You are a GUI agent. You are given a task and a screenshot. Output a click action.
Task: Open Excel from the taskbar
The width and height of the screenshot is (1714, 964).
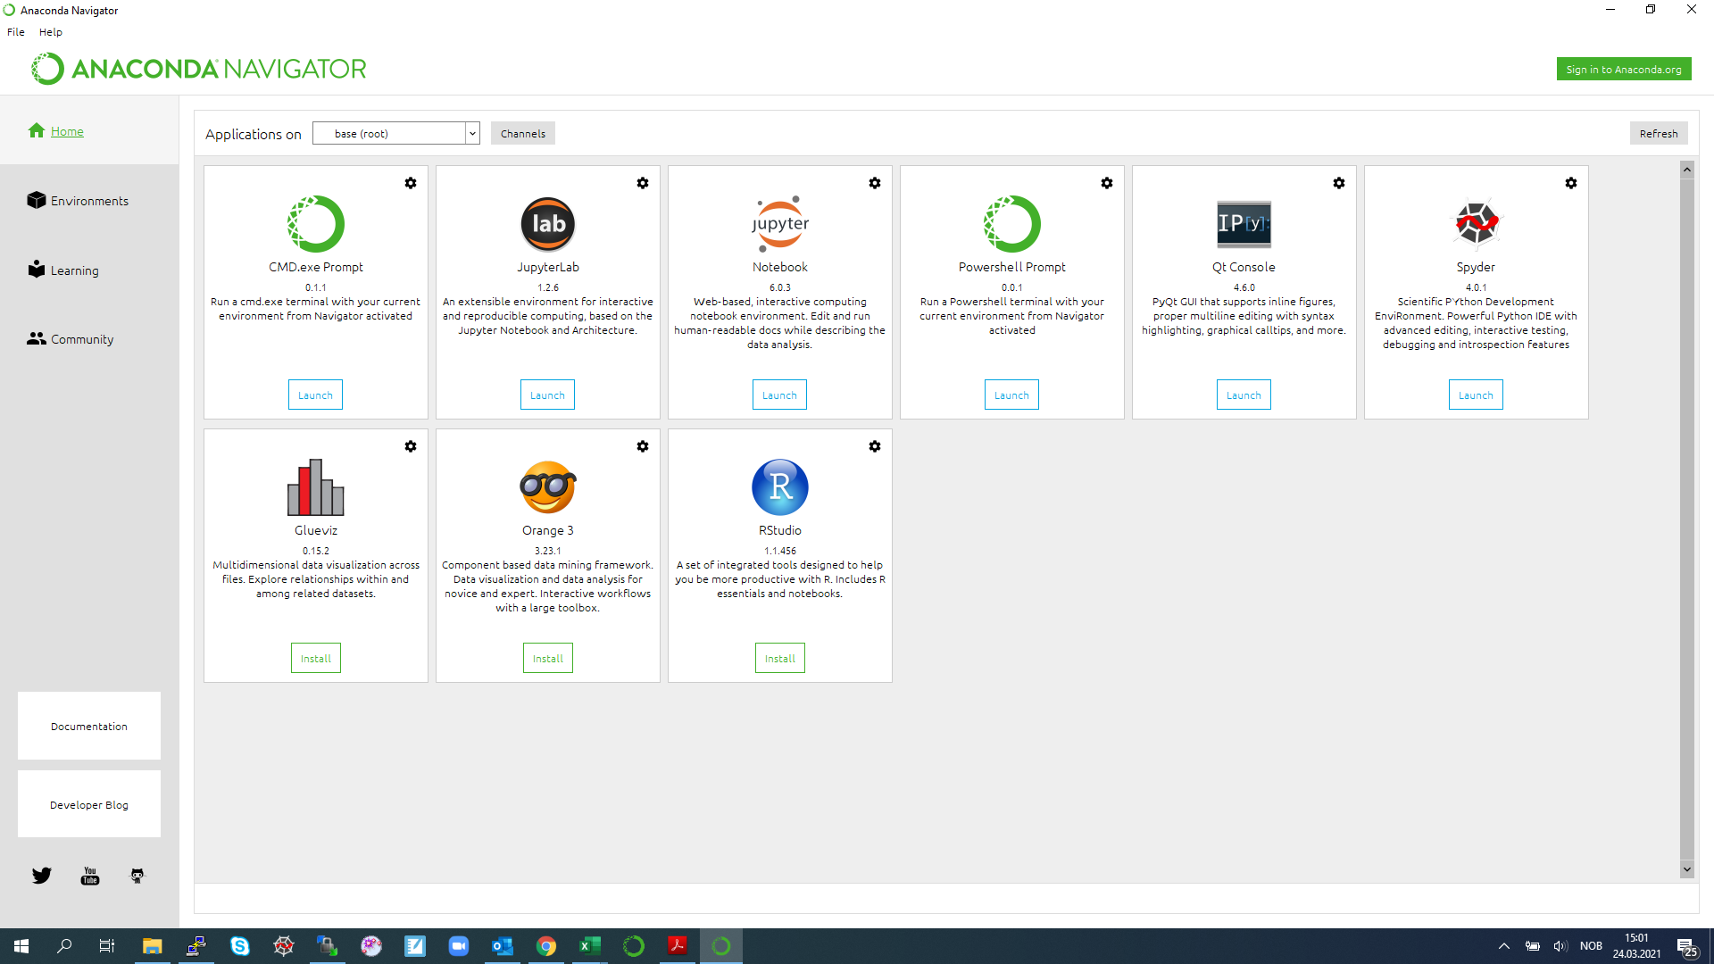(590, 946)
